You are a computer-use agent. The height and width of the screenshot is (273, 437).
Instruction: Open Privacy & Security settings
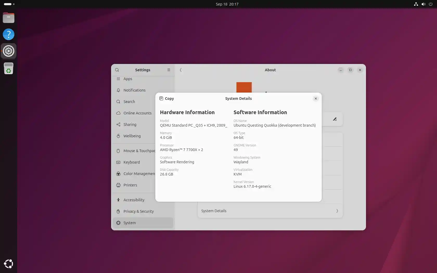pos(138,211)
